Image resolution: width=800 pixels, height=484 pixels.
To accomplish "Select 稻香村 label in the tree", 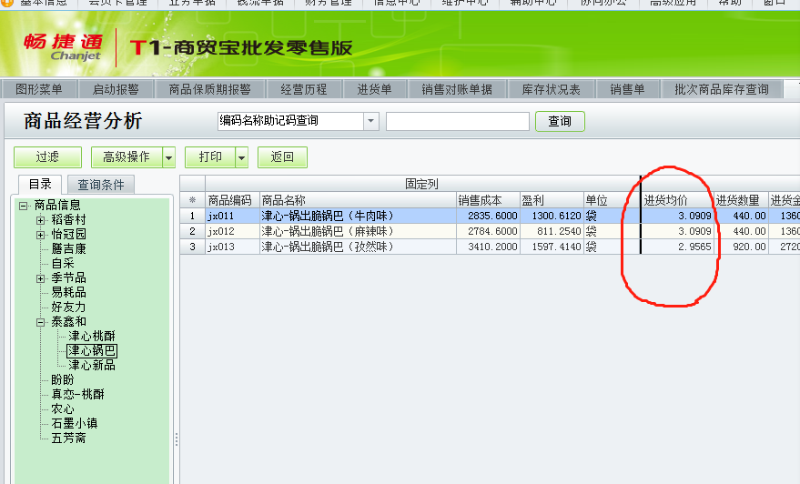I will coord(68,220).
